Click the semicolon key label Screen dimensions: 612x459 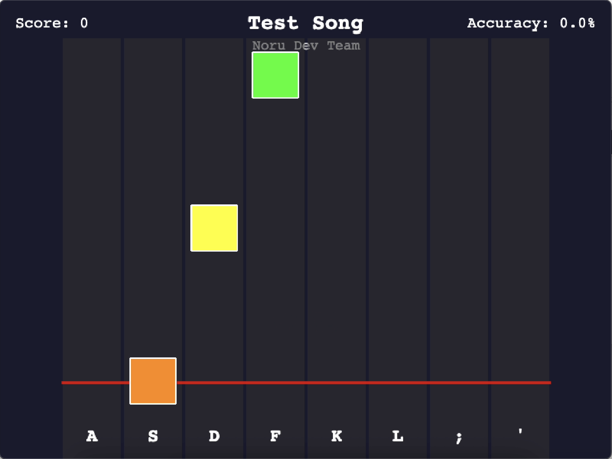(459, 437)
